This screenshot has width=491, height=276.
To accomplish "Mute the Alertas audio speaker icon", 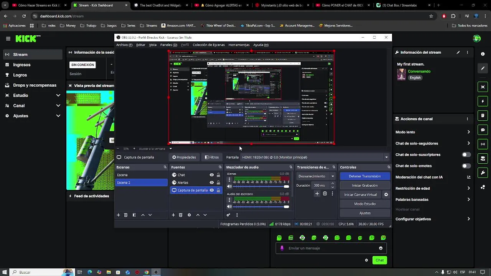I will coord(229,186).
